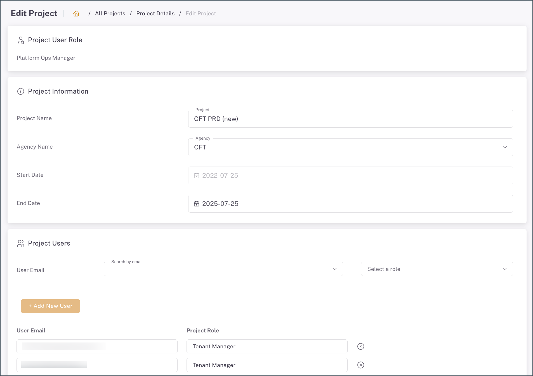The width and height of the screenshot is (533, 376).
Task: Go to All Projects breadcrumb
Action: coord(110,13)
